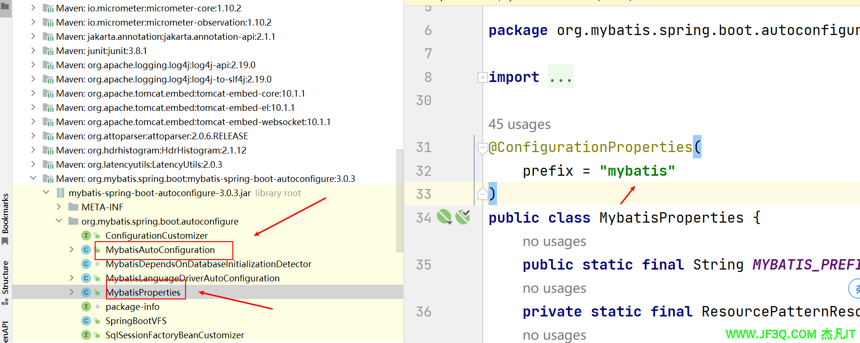
Task: Click the Spring bean gutter icon with checkmark
Action: coord(462,217)
